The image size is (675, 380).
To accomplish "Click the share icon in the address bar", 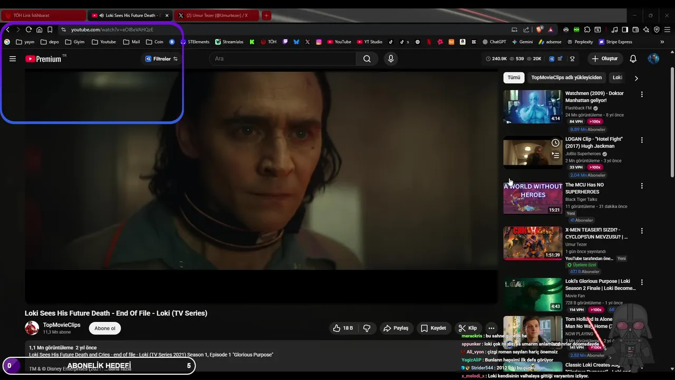I will point(526,30).
